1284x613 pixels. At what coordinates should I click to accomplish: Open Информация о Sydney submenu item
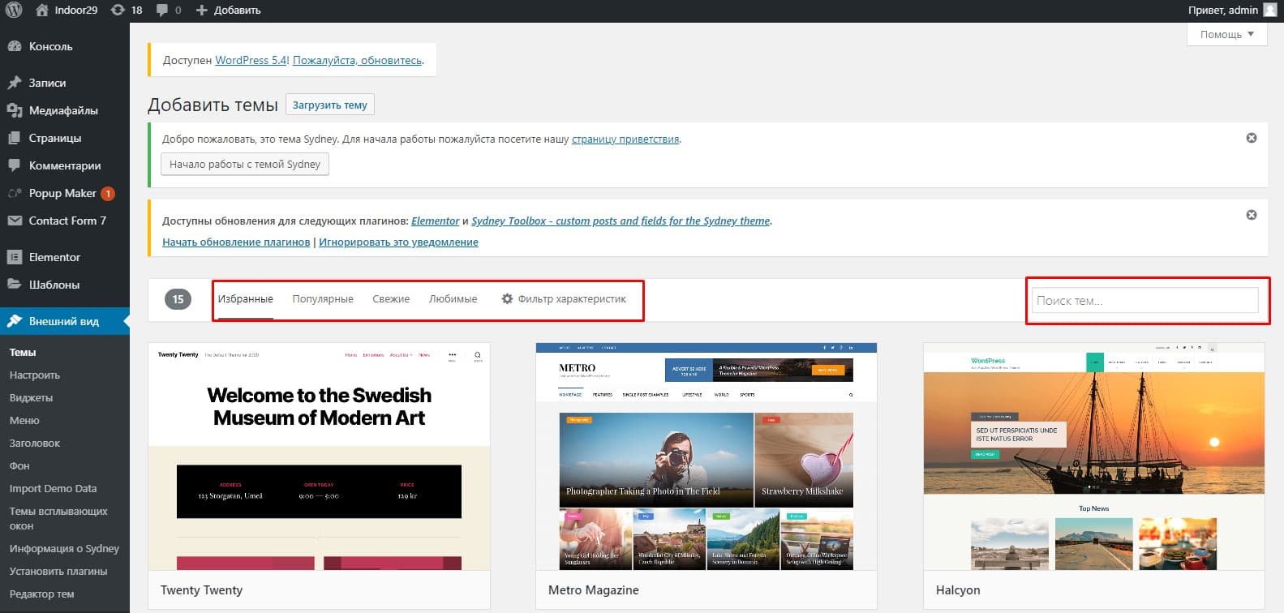64,548
